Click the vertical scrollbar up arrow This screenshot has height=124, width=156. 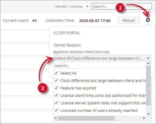(x=148, y=63)
